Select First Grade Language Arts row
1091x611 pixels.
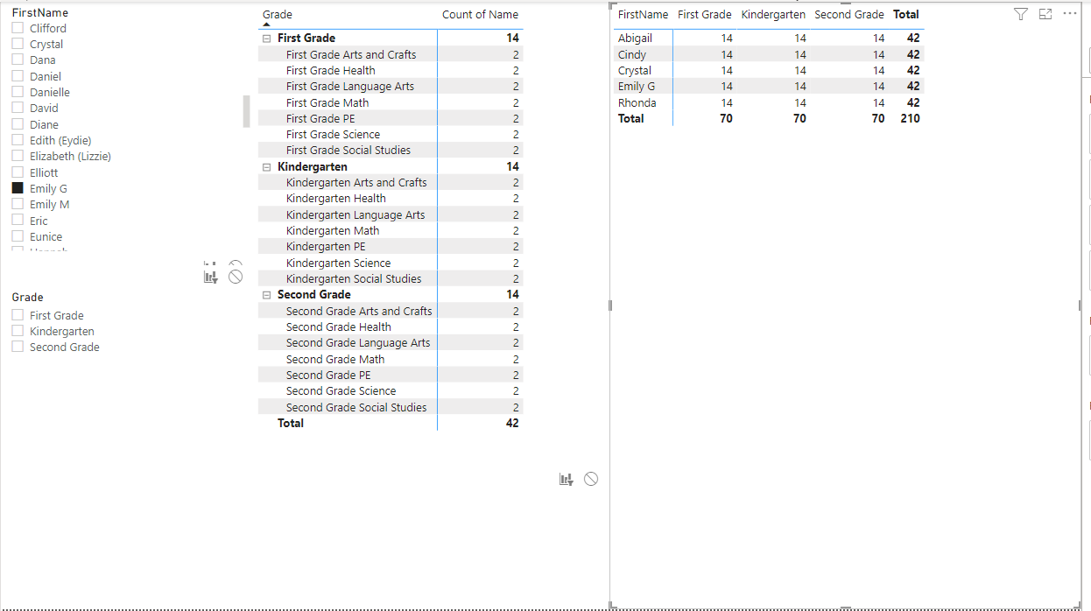(391, 87)
